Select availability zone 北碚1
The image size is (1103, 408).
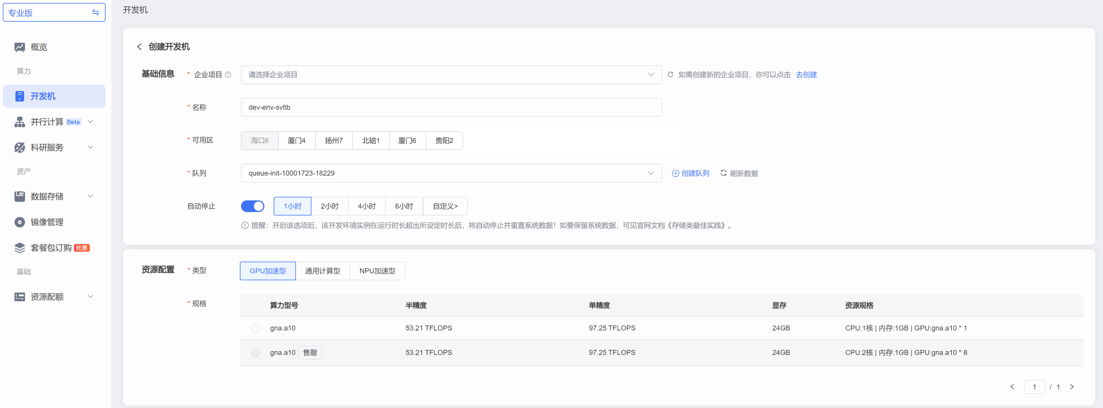tap(371, 140)
